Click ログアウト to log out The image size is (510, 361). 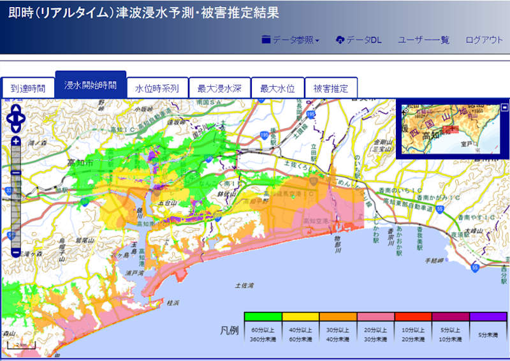click(484, 40)
